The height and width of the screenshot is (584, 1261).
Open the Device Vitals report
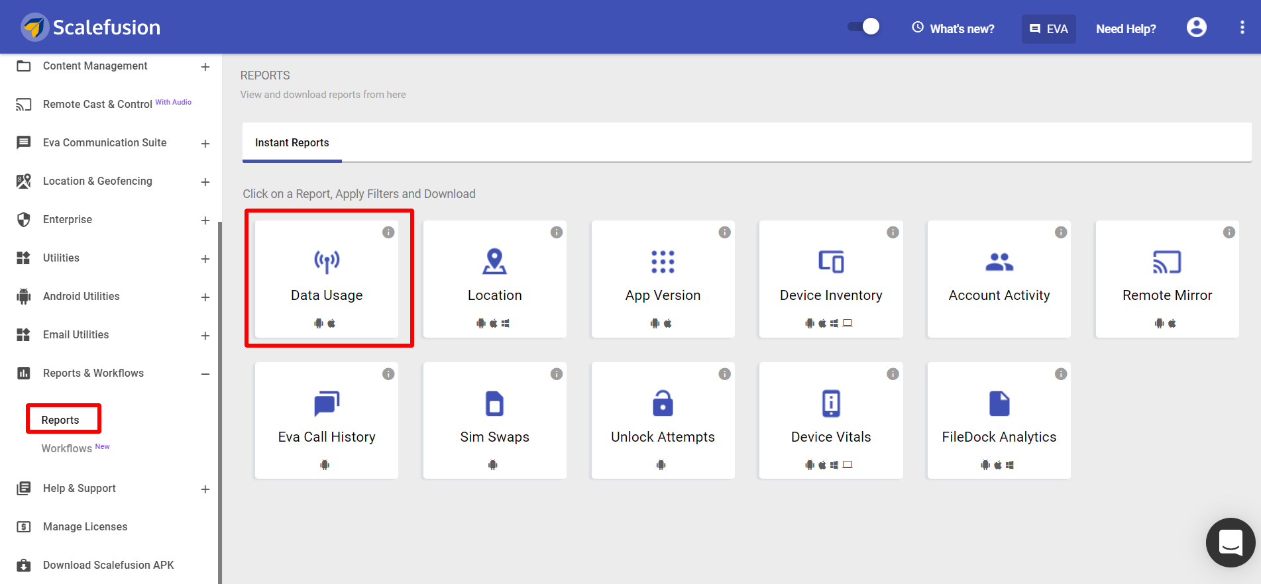pyautogui.click(x=831, y=420)
